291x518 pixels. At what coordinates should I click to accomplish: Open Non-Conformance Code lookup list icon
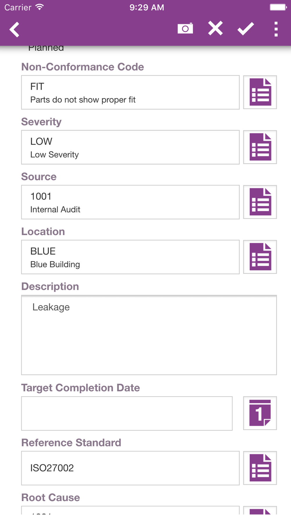tap(260, 92)
